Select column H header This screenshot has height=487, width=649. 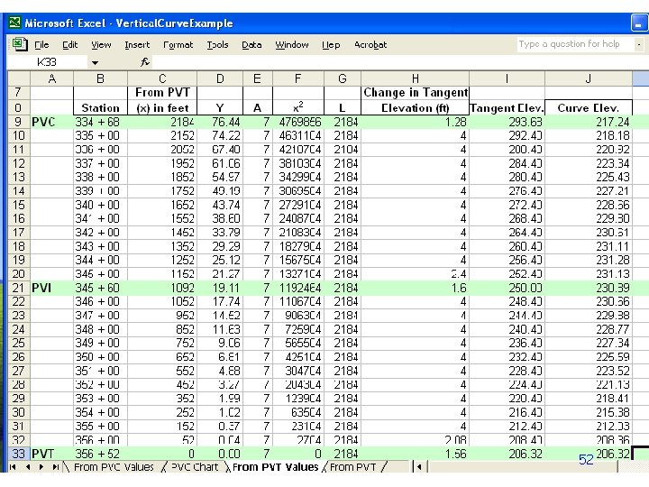click(x=416, y=78)
